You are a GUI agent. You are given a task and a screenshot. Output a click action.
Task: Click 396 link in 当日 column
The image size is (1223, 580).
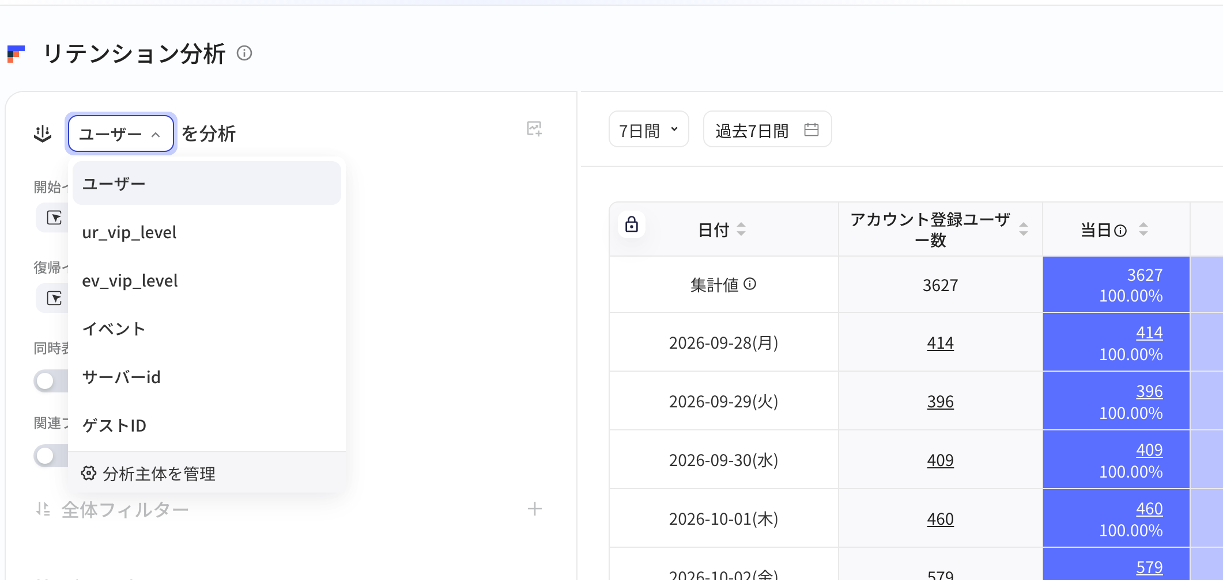point(1149,391)
